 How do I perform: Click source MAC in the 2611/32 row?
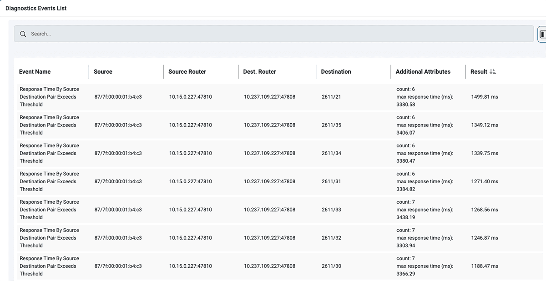118,238
